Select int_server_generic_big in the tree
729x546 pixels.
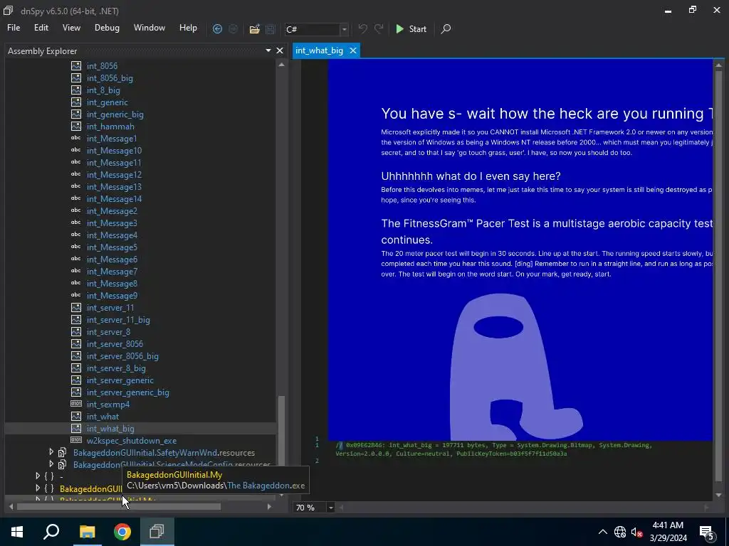[x=128, y=392]
